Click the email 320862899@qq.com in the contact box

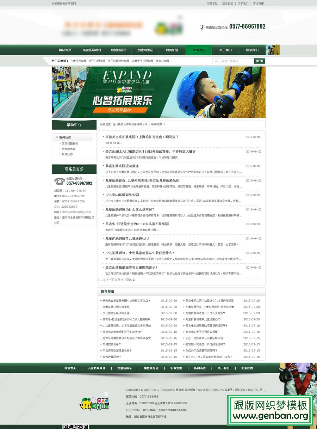pos(76,212)
